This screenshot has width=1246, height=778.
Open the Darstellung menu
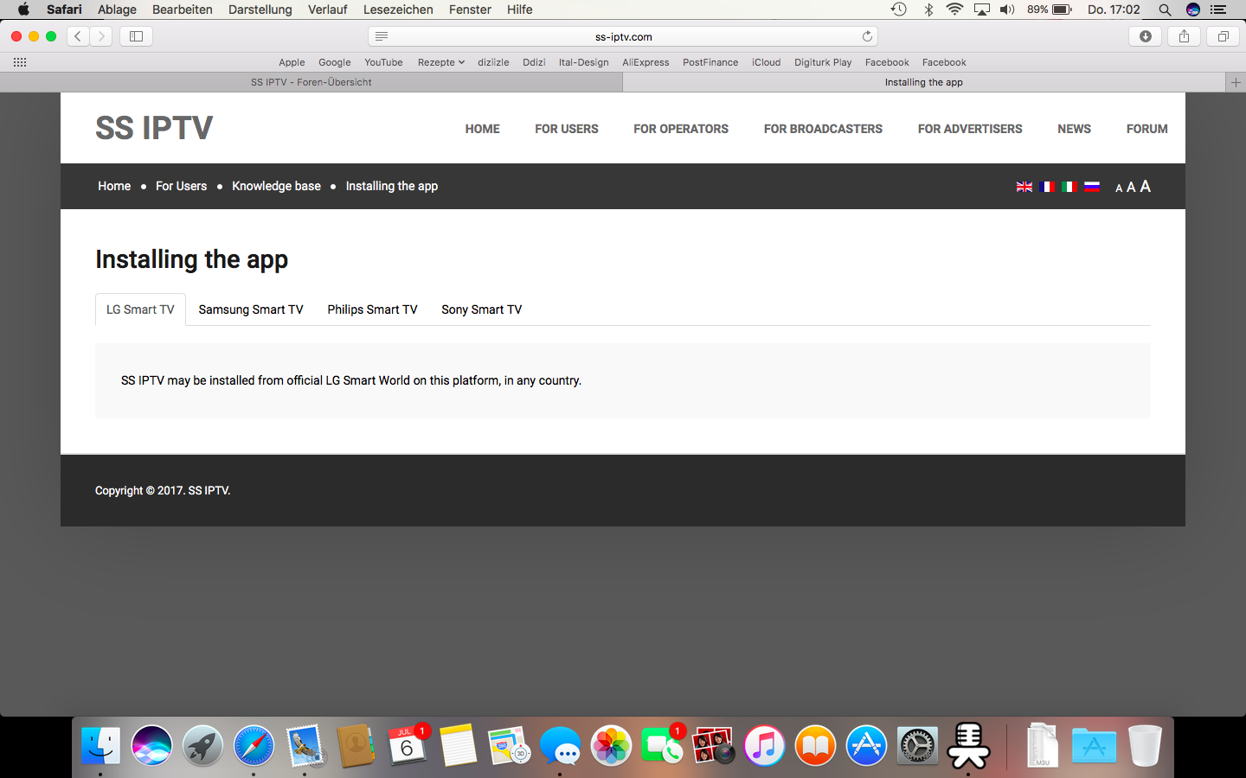(x=260, y=10)
